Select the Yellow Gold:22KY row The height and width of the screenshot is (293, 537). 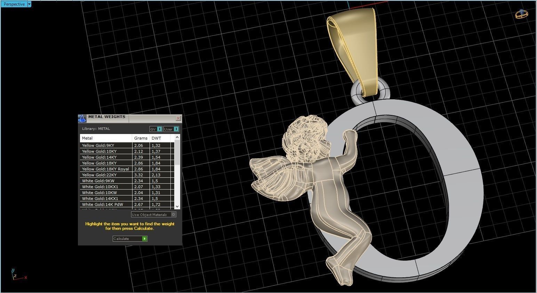coord(104,175)
